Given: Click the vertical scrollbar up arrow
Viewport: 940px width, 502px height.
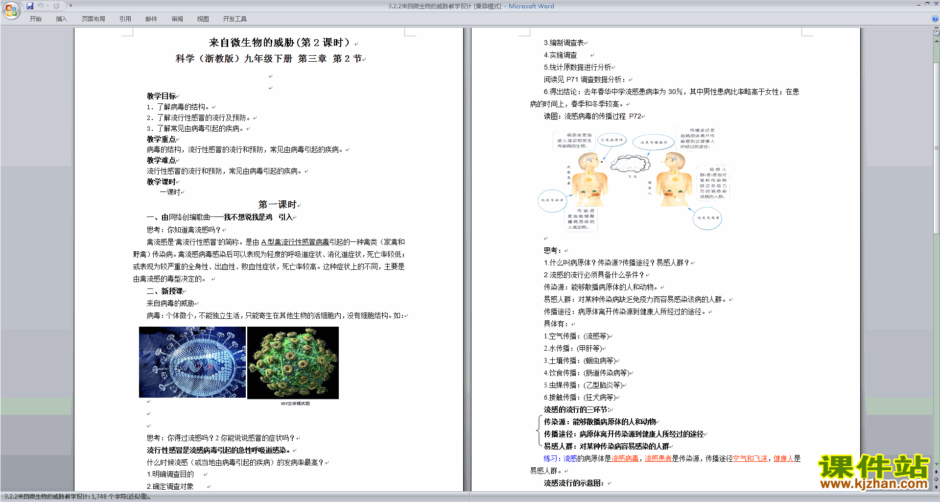Looking at the screenshot, I should coord(937,41).
